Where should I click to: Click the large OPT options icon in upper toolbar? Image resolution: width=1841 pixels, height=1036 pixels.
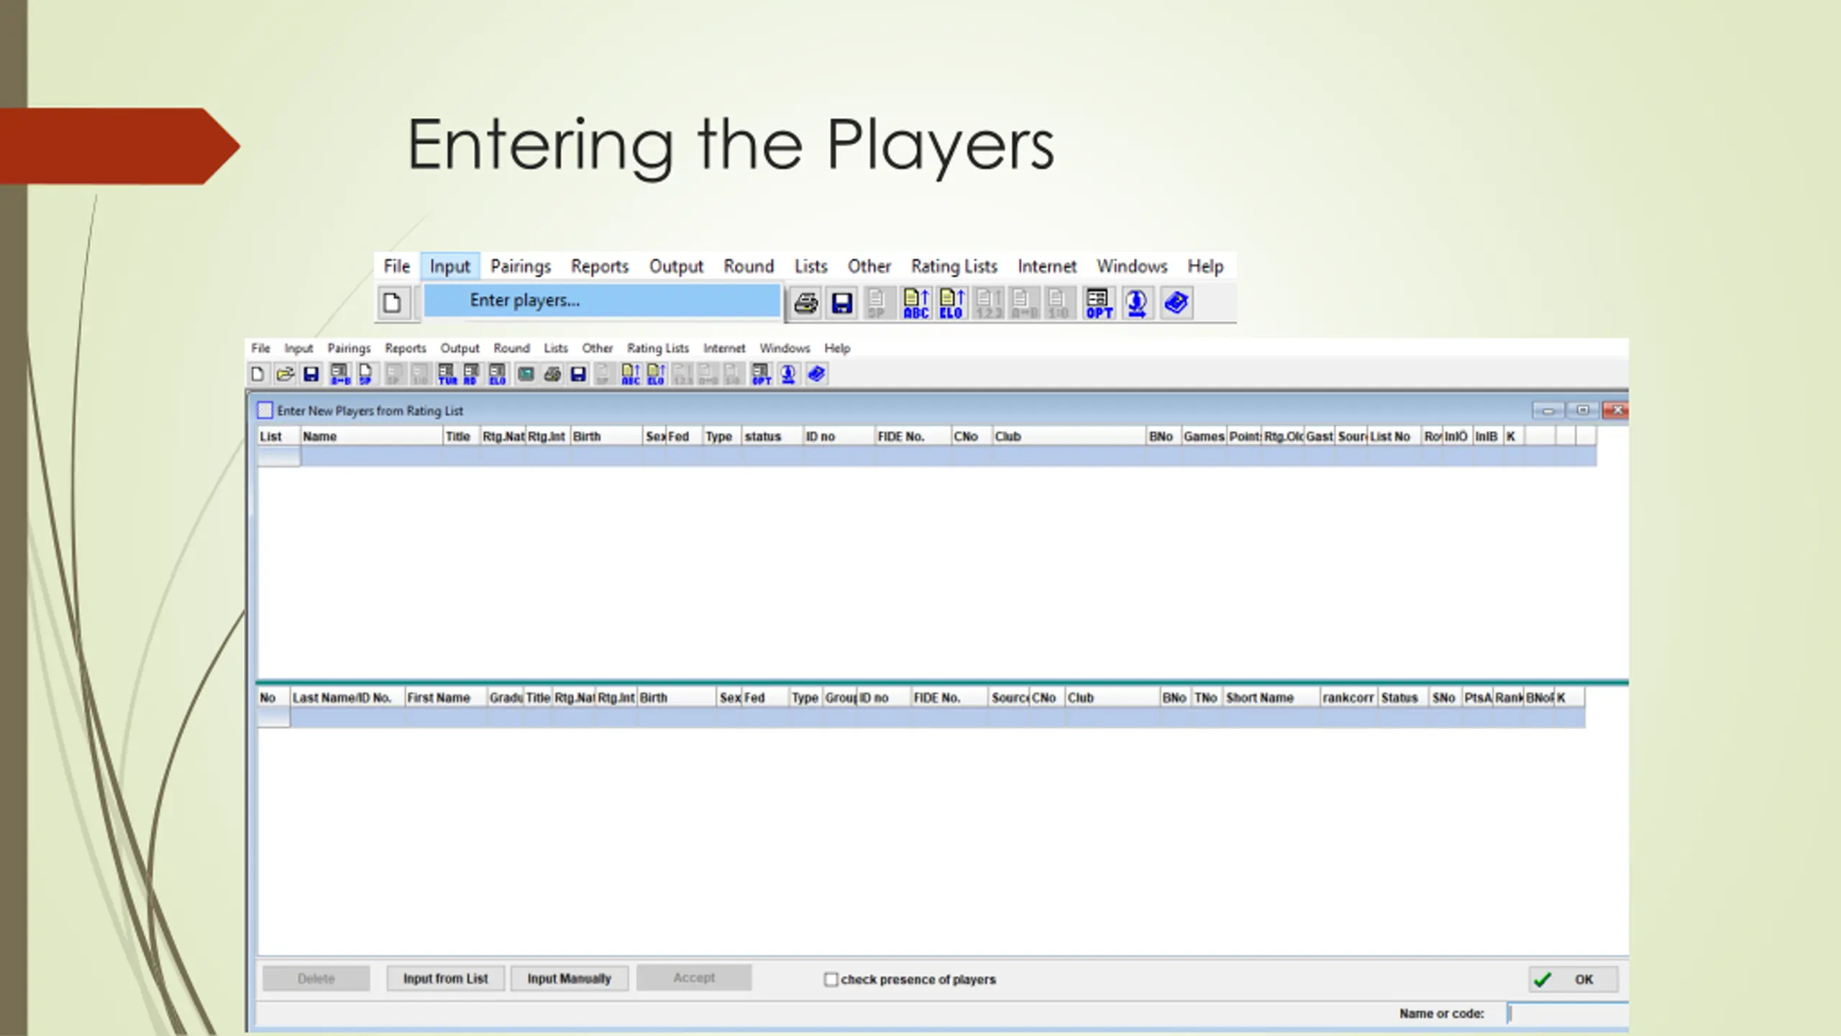(1098, 303)
